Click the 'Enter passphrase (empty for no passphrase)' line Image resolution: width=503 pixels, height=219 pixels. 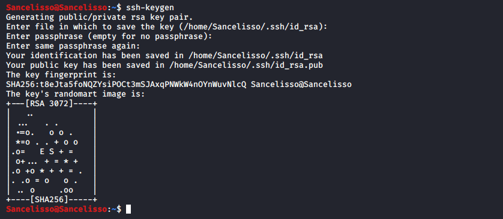pyautogui.click(x=109, y=36)
